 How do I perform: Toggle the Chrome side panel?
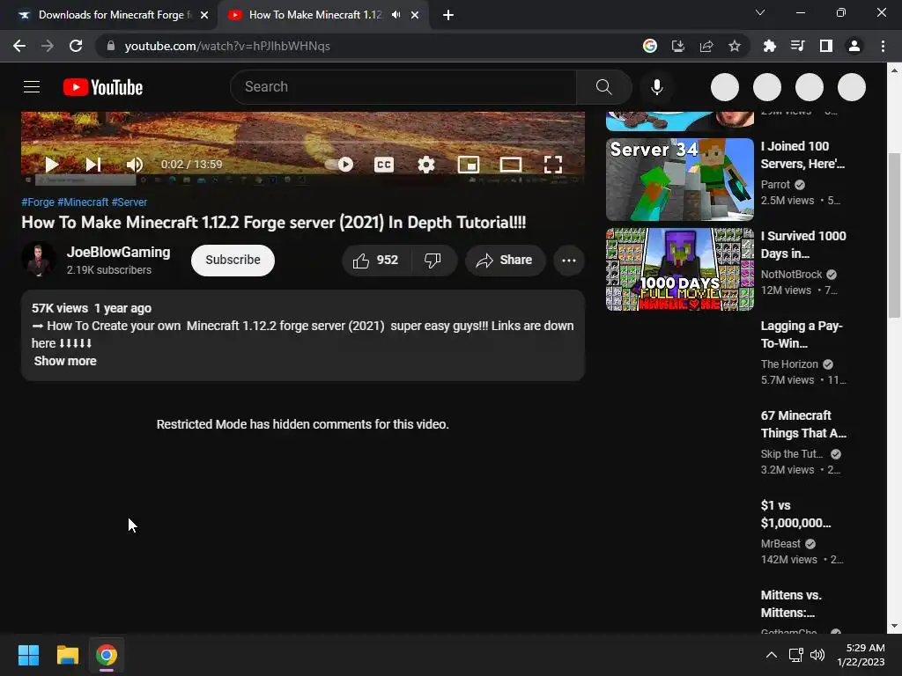(826, 46)
